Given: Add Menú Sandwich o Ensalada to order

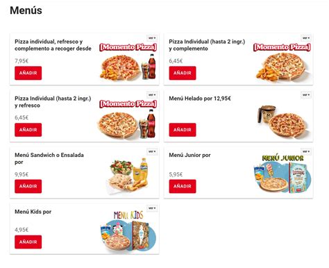Looking at the screenshot, I should tap(28, 186).
